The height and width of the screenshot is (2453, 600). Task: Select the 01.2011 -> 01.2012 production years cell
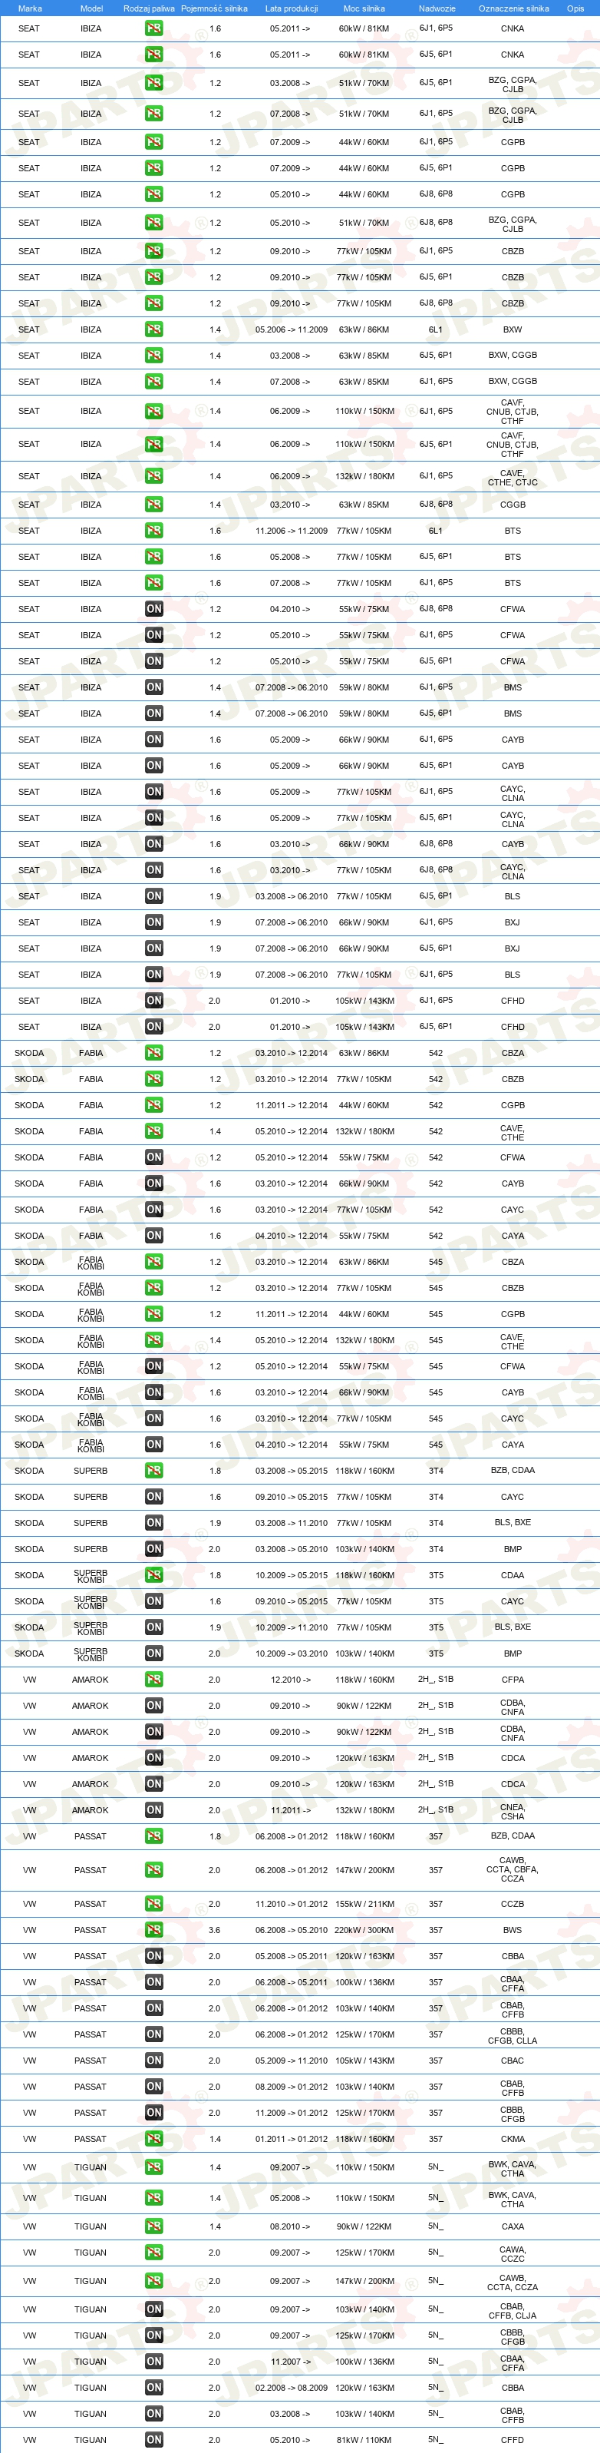pyautogui.click(x=291, y=2139)
